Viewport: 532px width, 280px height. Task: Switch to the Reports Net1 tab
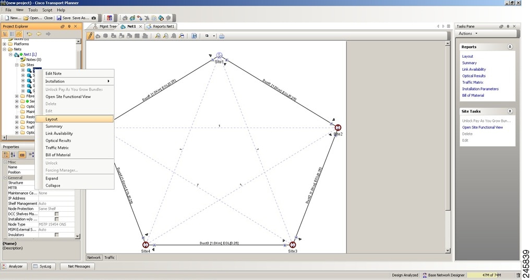click(160, 27)
